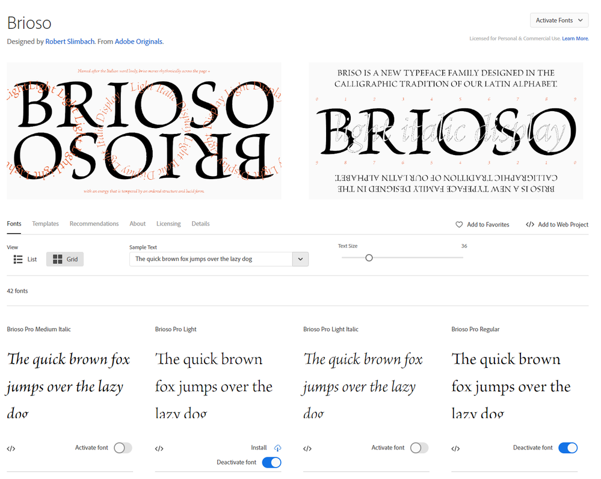The height and width of the screenshot is (479, 601).
Task: Enable the Brioso Pro Light Italic toggle
Action: pos(419,448)
